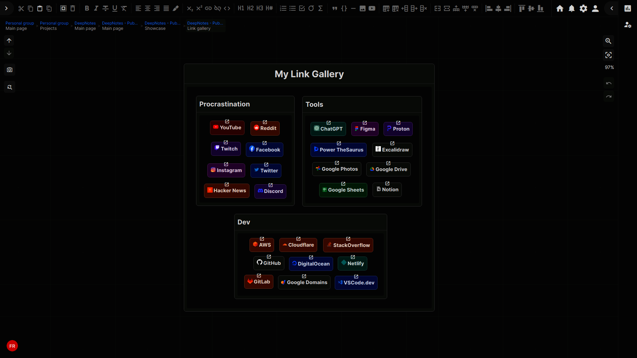
Task: Expand the left sidebar chevron
Action: pos(6,9)
